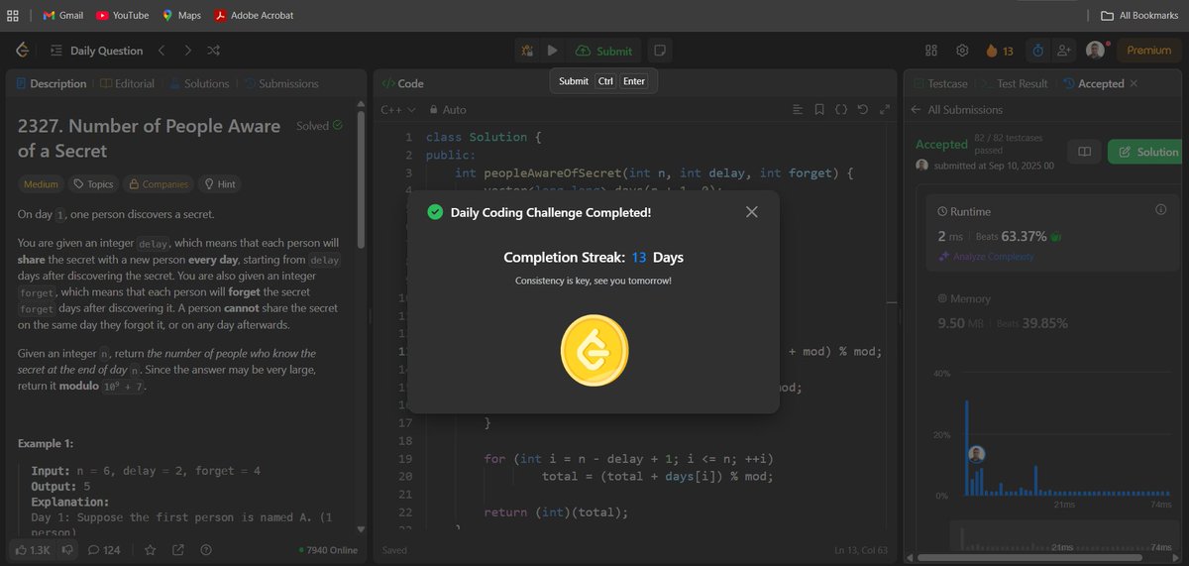Click the debugger bug icon
Viewport: 1189px width, 566px height.
pos(527,51)
